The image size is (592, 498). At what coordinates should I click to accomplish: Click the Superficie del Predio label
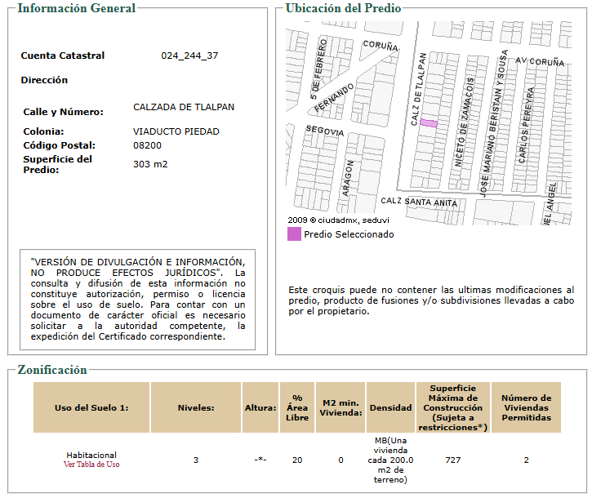click(57, 165)
